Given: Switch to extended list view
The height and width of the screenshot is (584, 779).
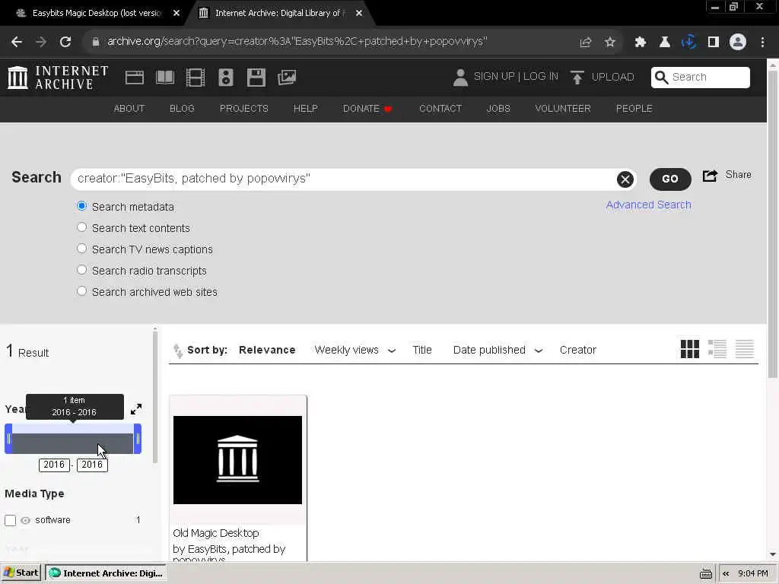Looking at the screenshot, I should pyautogui.click(x=717, y=349).
